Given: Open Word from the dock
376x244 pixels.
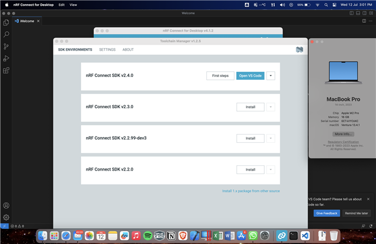Looking at the screenshot, I should click(230, 236).
